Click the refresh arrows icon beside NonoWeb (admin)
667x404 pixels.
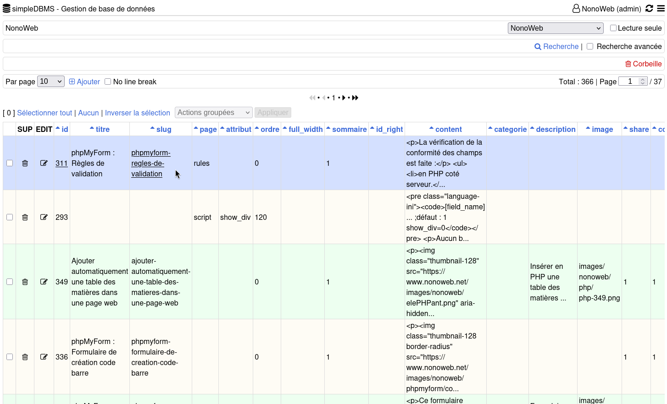(x=649, y=8)
